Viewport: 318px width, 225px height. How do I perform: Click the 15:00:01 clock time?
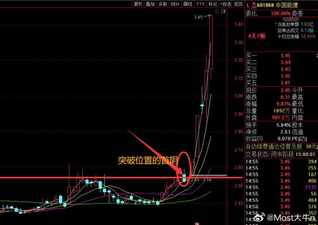(305, 154)
